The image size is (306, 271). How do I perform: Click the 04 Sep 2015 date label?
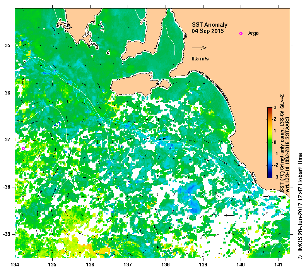pyautogui.click(x=208, y=31)
